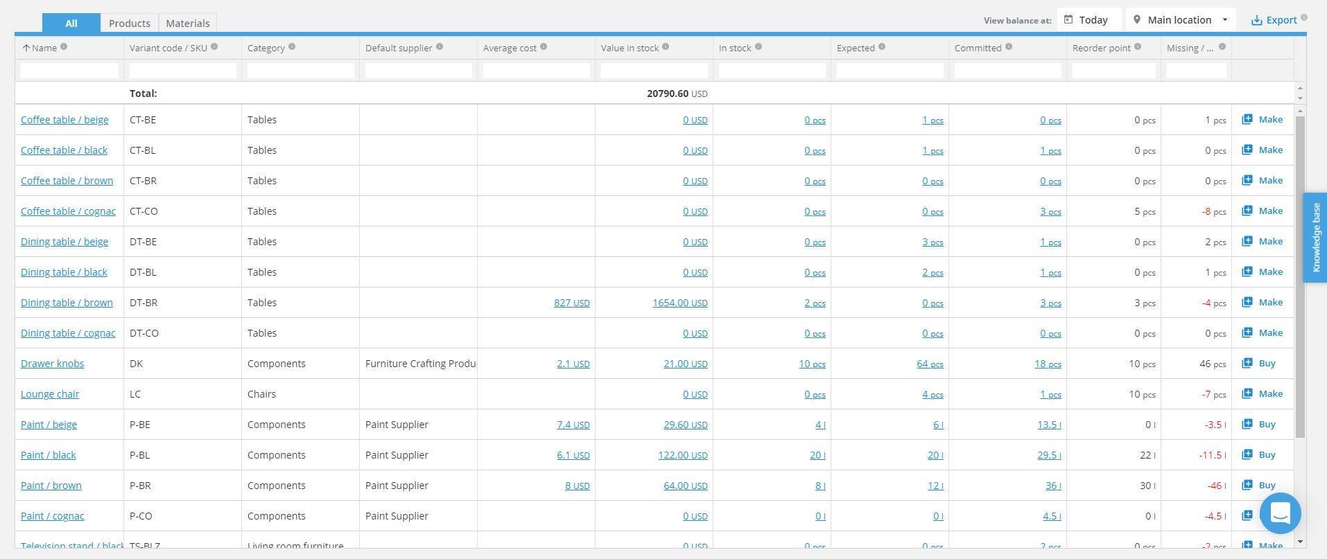Click Make icon for Coffee table / brown
The image size is (1327, 559).
1247,180
